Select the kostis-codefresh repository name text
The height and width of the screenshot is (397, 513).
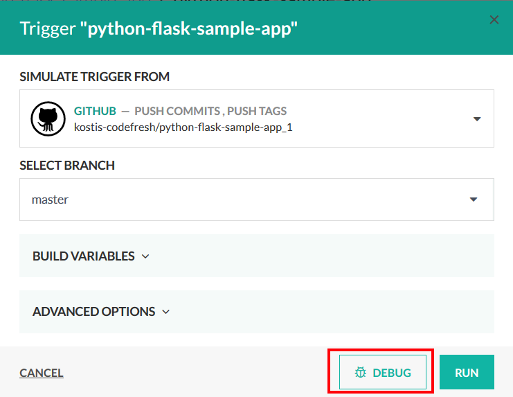(x=183, y=127)
